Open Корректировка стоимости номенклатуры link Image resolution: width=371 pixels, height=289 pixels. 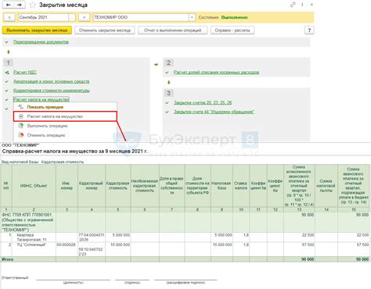[x=52, y=91]
